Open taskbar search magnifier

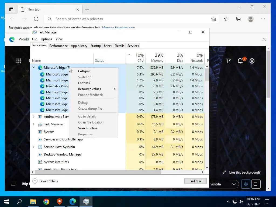(19, 202)
